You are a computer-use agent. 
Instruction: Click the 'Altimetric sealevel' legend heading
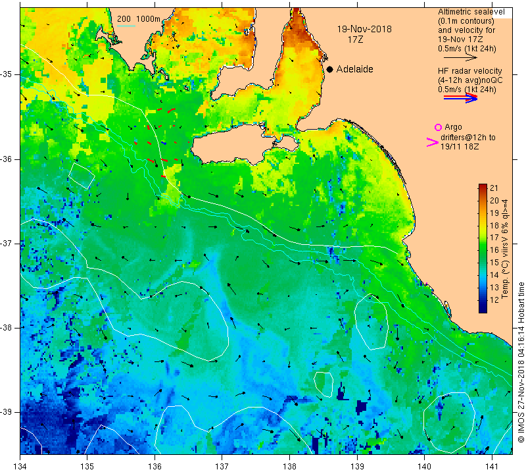pyautogui.click(x=471, y=12)
